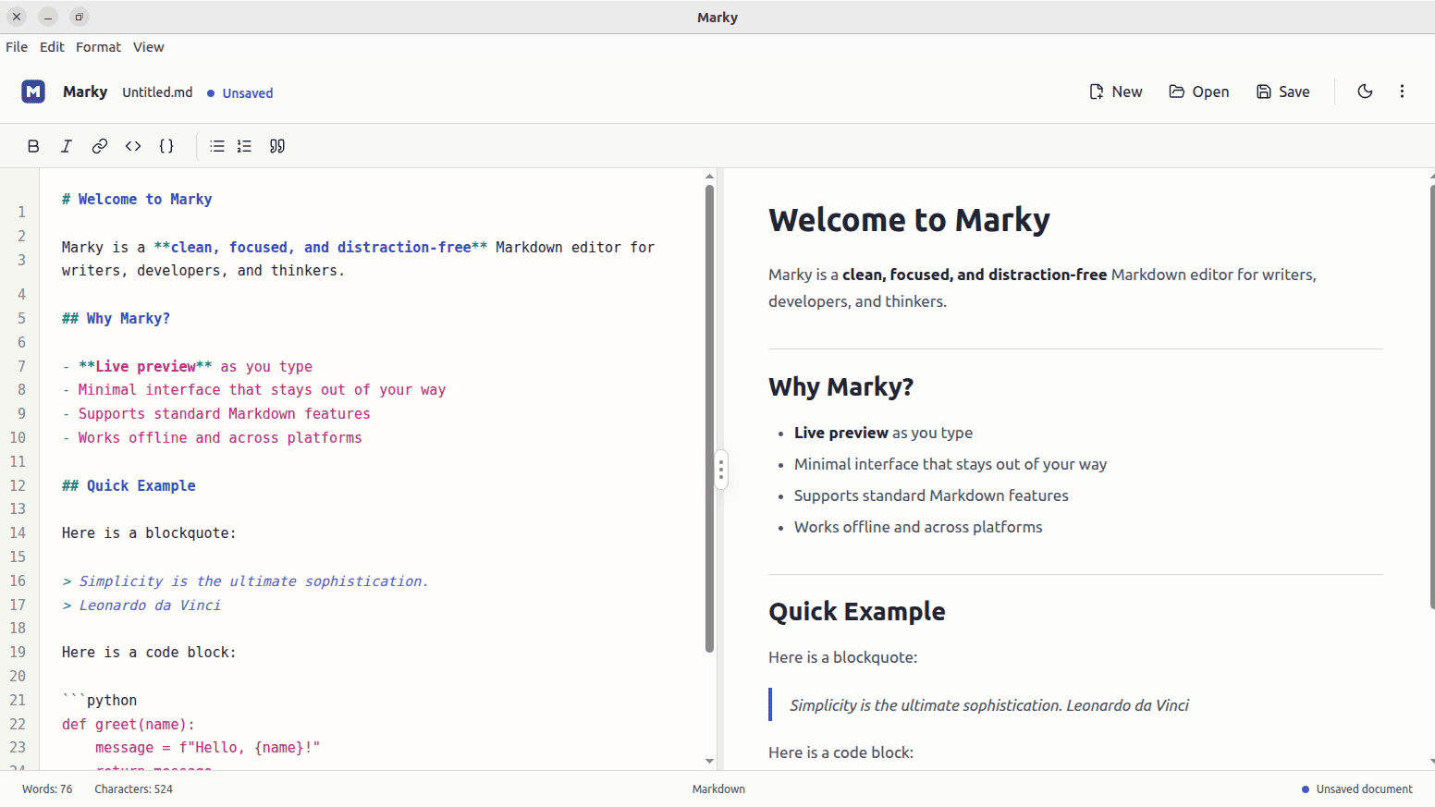This screenshot has width=1435, height=807.
Task: Click the Unsaved status indicator in the header
Action: click(x=240, y=93)
